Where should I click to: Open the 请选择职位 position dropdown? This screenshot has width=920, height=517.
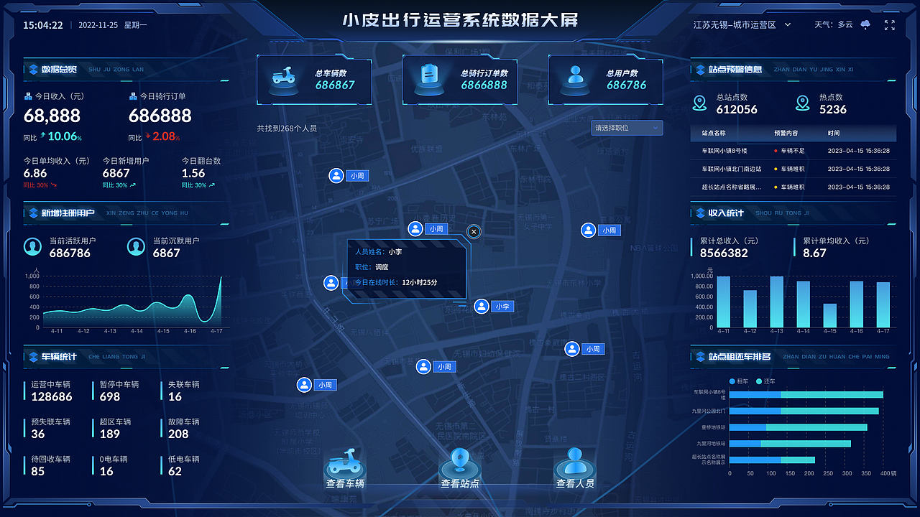pos(627,128)
